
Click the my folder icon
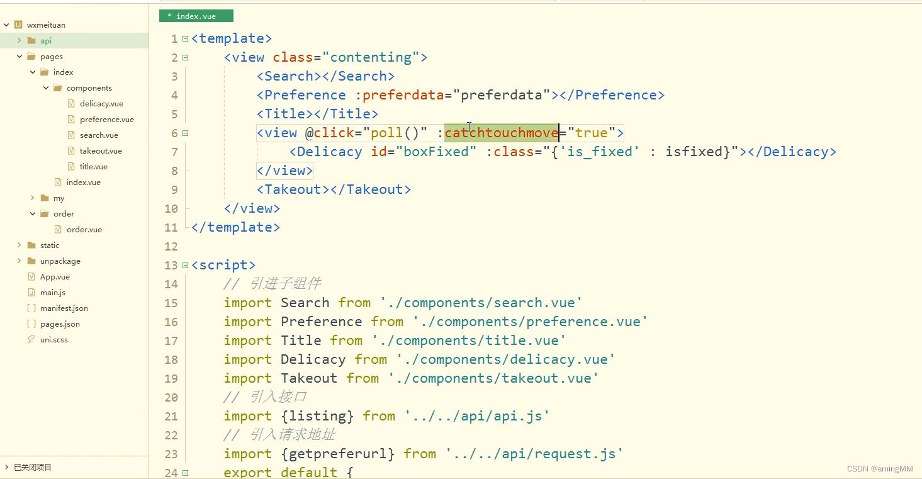(x=45, y=198)
